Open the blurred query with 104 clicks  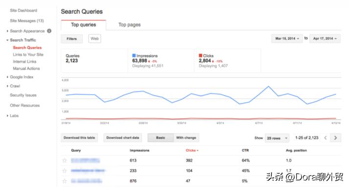click(87, 171)
